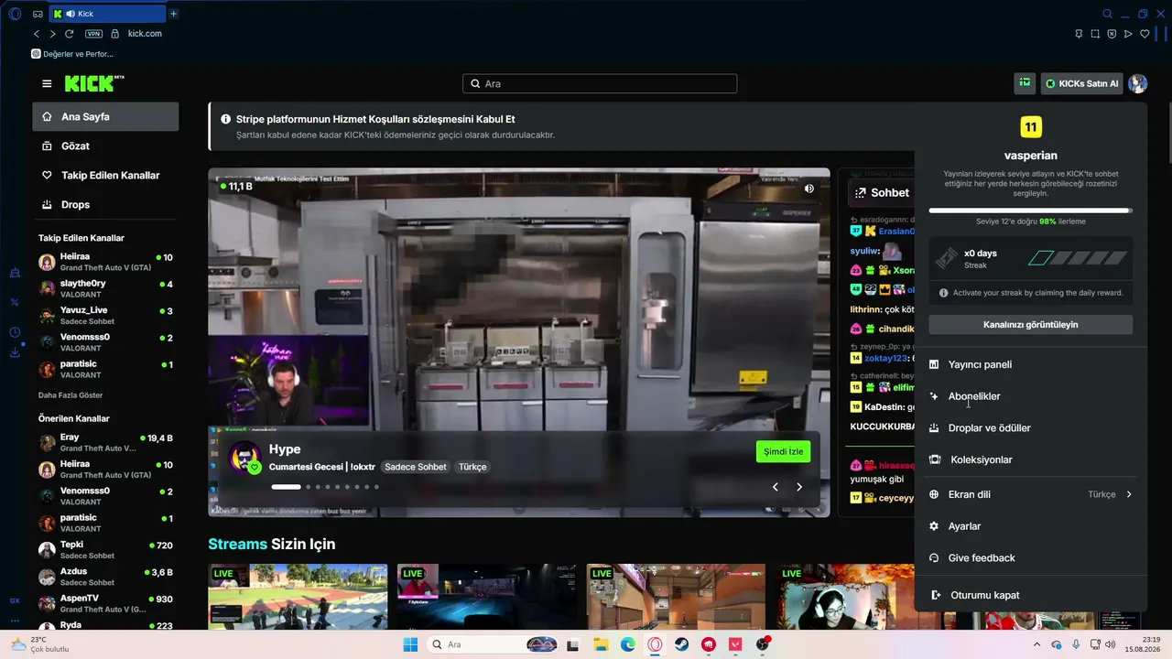
Task: Click the Windows Start button
Action: pos(410,644)
